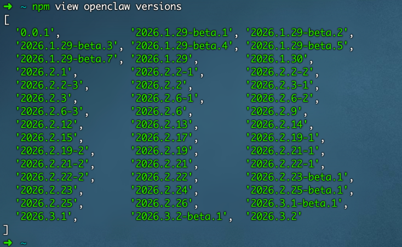Click version '2026.1.29-beta.3'
Viewport: 402px width, 247px height.
click(x=67, y=46)
